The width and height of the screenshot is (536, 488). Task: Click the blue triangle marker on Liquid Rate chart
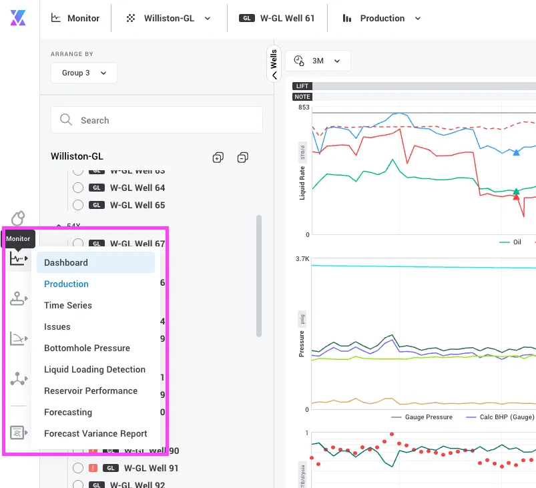point(516,152)
